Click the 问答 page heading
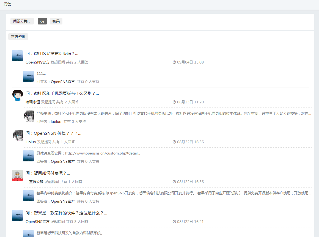Screen dimensions: 319x237 [7, 4]
